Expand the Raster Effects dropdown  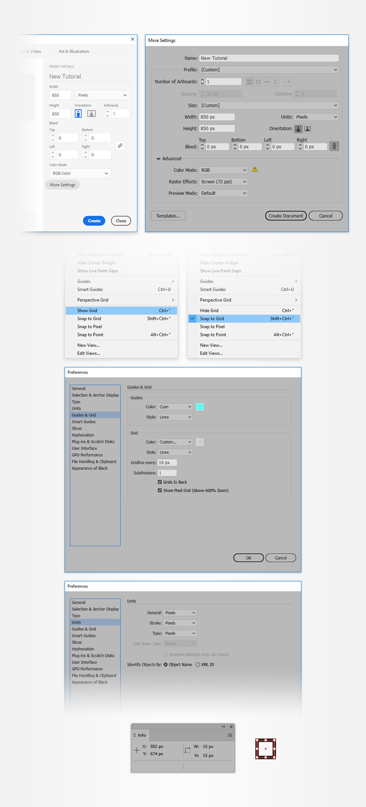pos(223,182)
